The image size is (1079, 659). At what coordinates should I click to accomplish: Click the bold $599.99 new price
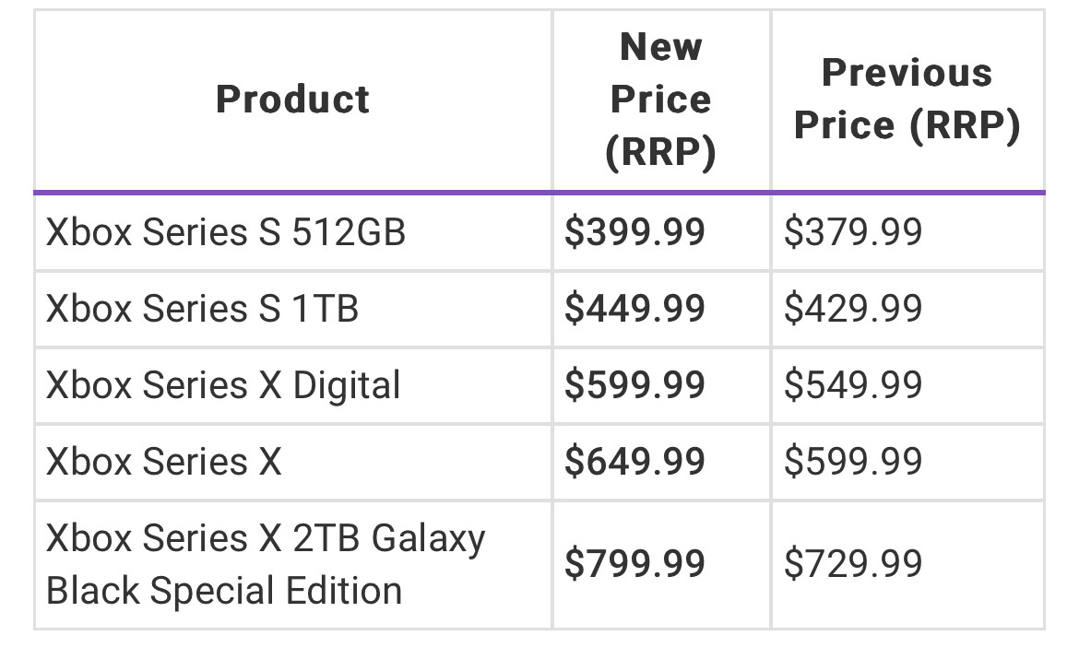pyautogui.click(x=634, y=385)
